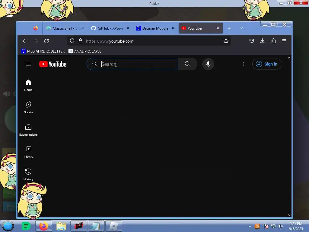This screenshot has width=309, height=232.
Task: Open green chat app in taskbar
Action: point(26,226)
